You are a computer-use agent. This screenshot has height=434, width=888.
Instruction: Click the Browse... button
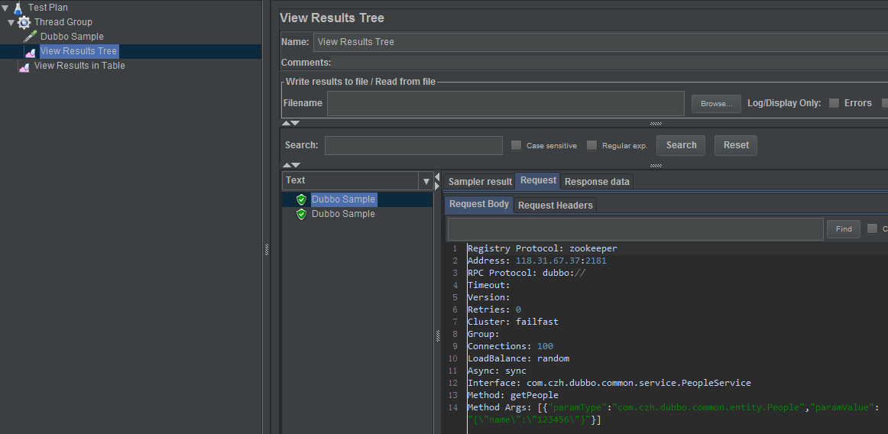coord(716,104)
